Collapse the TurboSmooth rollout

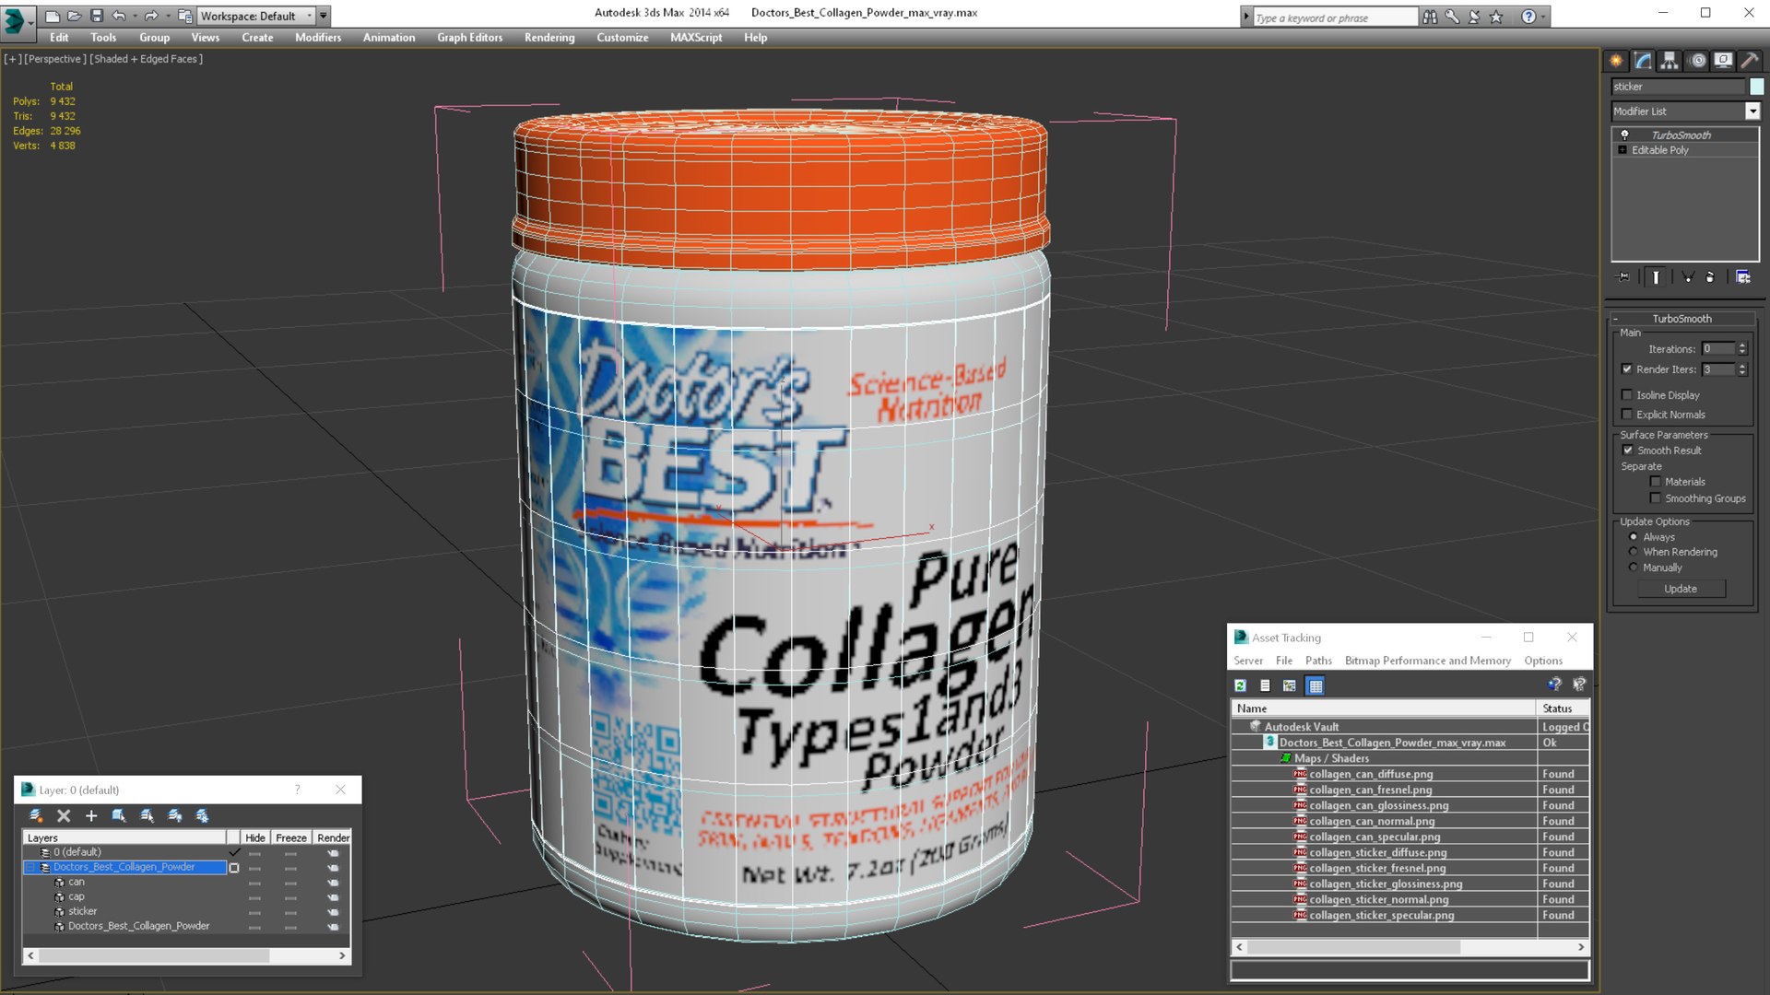tap(1681, 318)
